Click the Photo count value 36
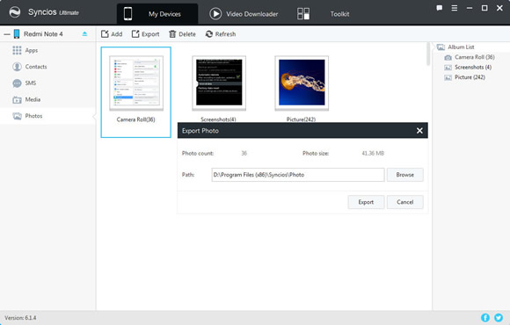 pyautogui.click(x=244, y=154)
